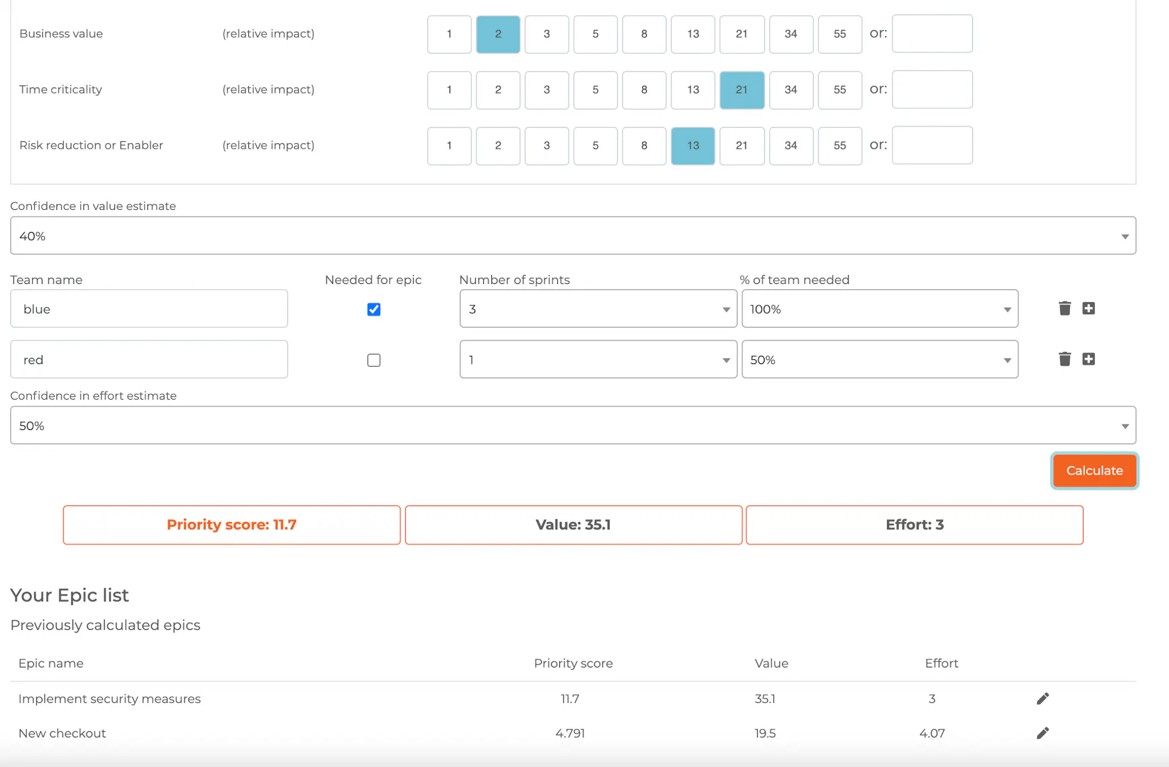Click the Value: 35.1 result box

coord(573,525)
